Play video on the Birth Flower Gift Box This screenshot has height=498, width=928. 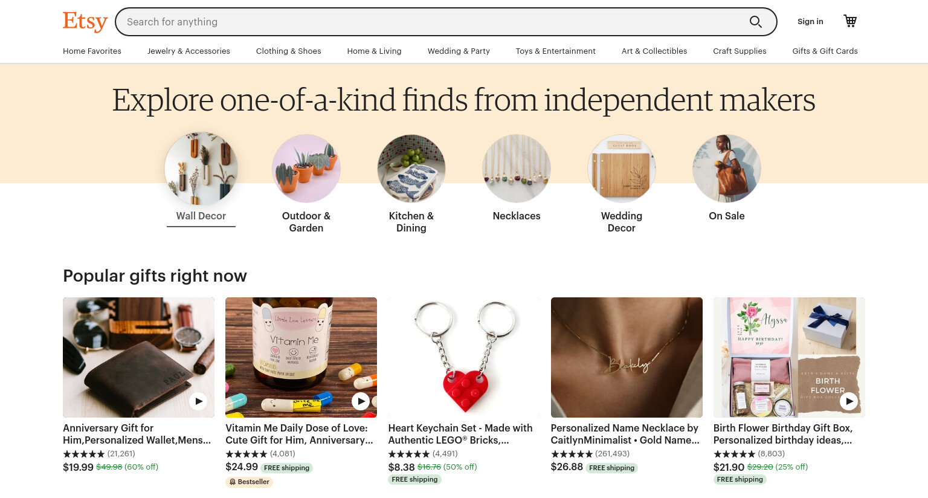click(x=849, y=401)
